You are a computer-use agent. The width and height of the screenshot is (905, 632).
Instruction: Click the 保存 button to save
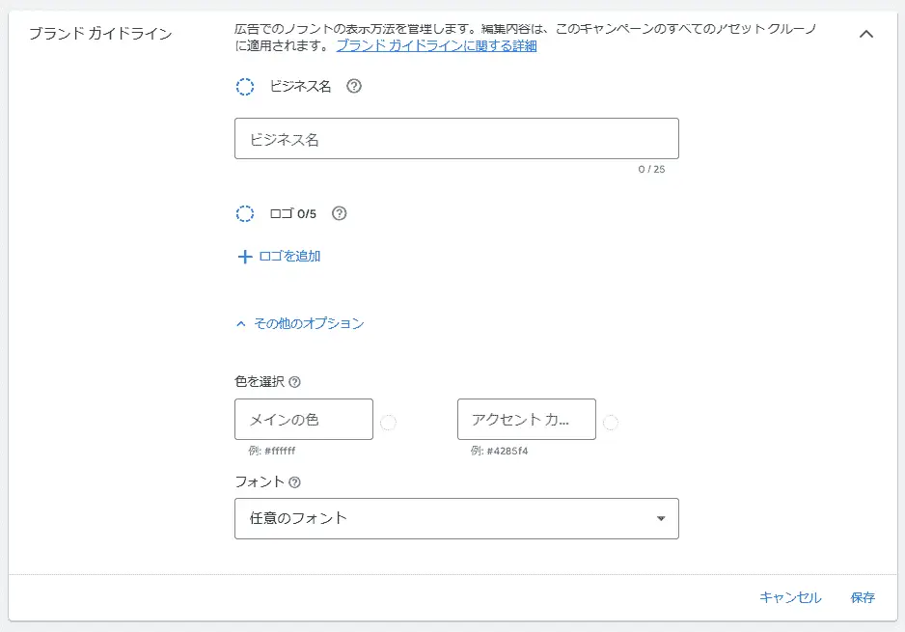click(x=862, y=597)
